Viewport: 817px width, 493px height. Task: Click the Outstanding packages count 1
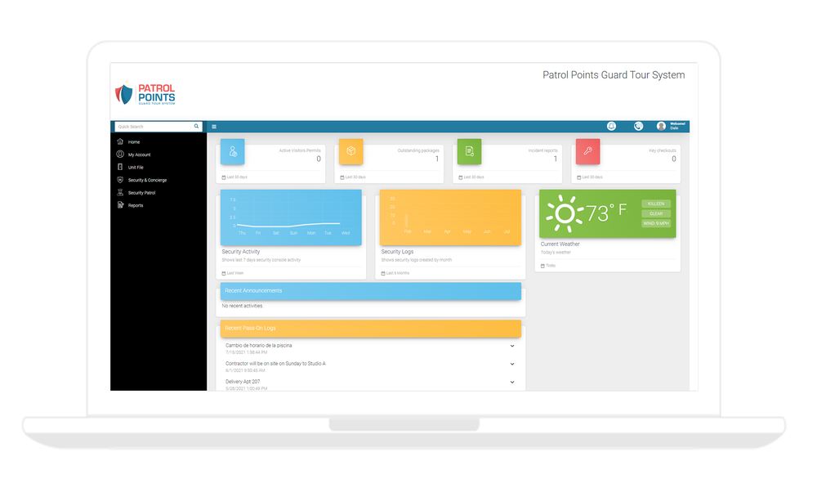[437, 159]
